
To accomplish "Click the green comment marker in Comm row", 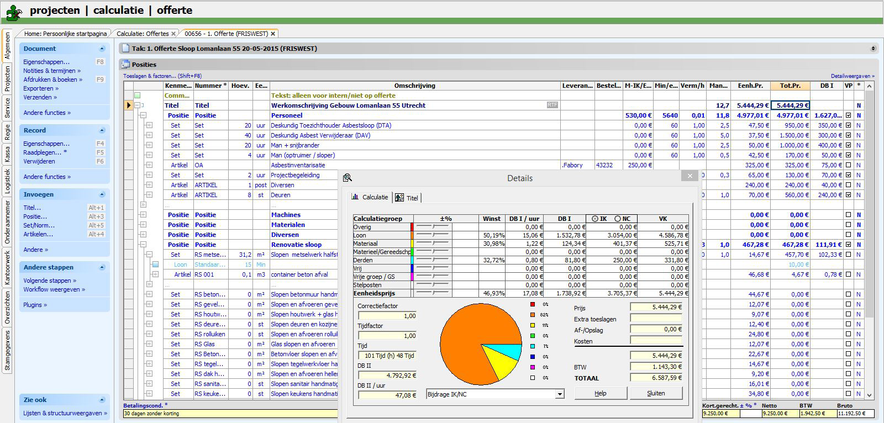I will 138,96.
